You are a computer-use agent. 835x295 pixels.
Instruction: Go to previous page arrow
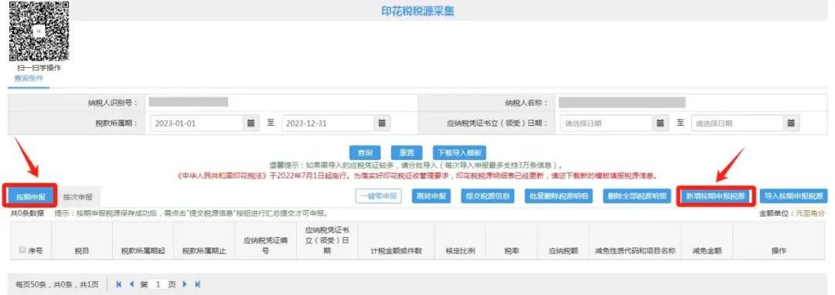tap(131, 284)
